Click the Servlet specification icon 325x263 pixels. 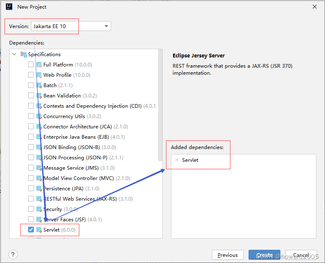[x=39, y=230]
